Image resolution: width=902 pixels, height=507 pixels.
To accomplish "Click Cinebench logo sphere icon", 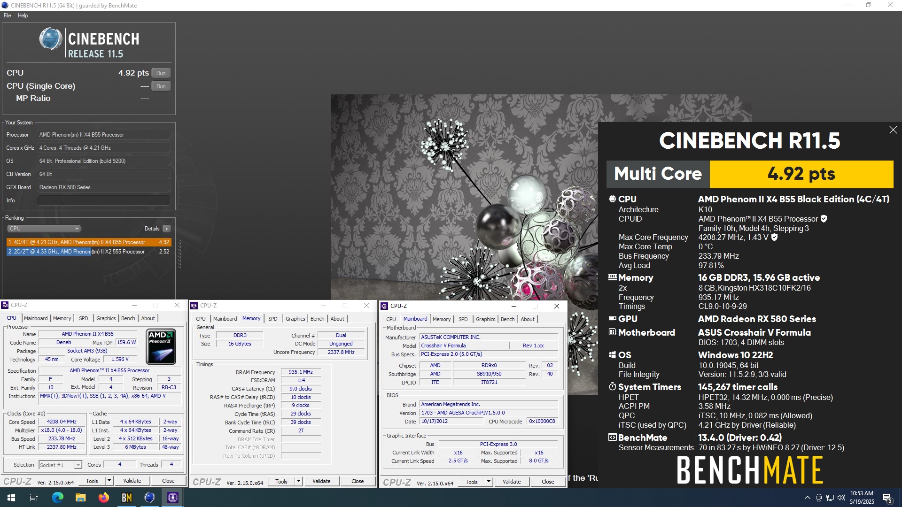I will pyautogui.click(x=50, y=39).
